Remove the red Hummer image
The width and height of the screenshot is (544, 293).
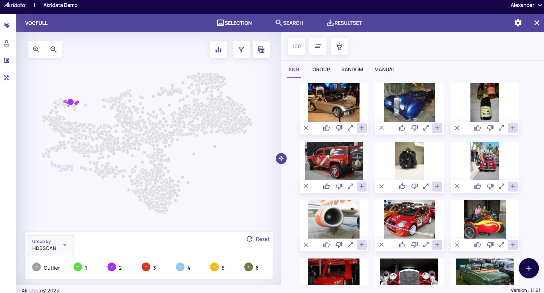click(306, 186)
